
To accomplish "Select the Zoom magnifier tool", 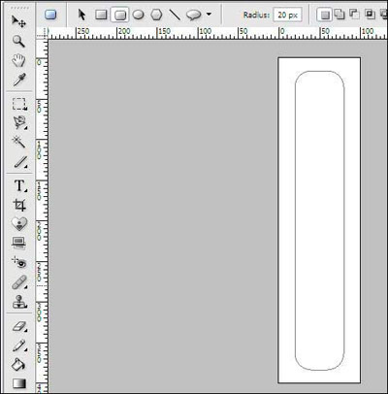I will (18, 41).
